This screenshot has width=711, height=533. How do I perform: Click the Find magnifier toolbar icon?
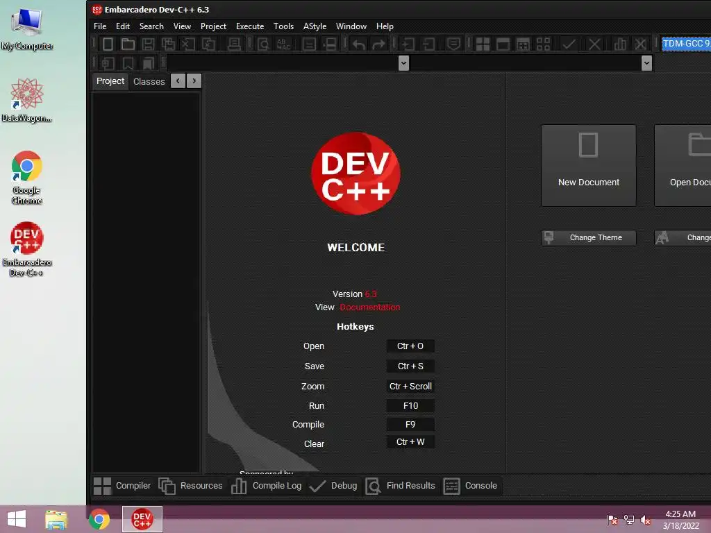coord(263,44)
